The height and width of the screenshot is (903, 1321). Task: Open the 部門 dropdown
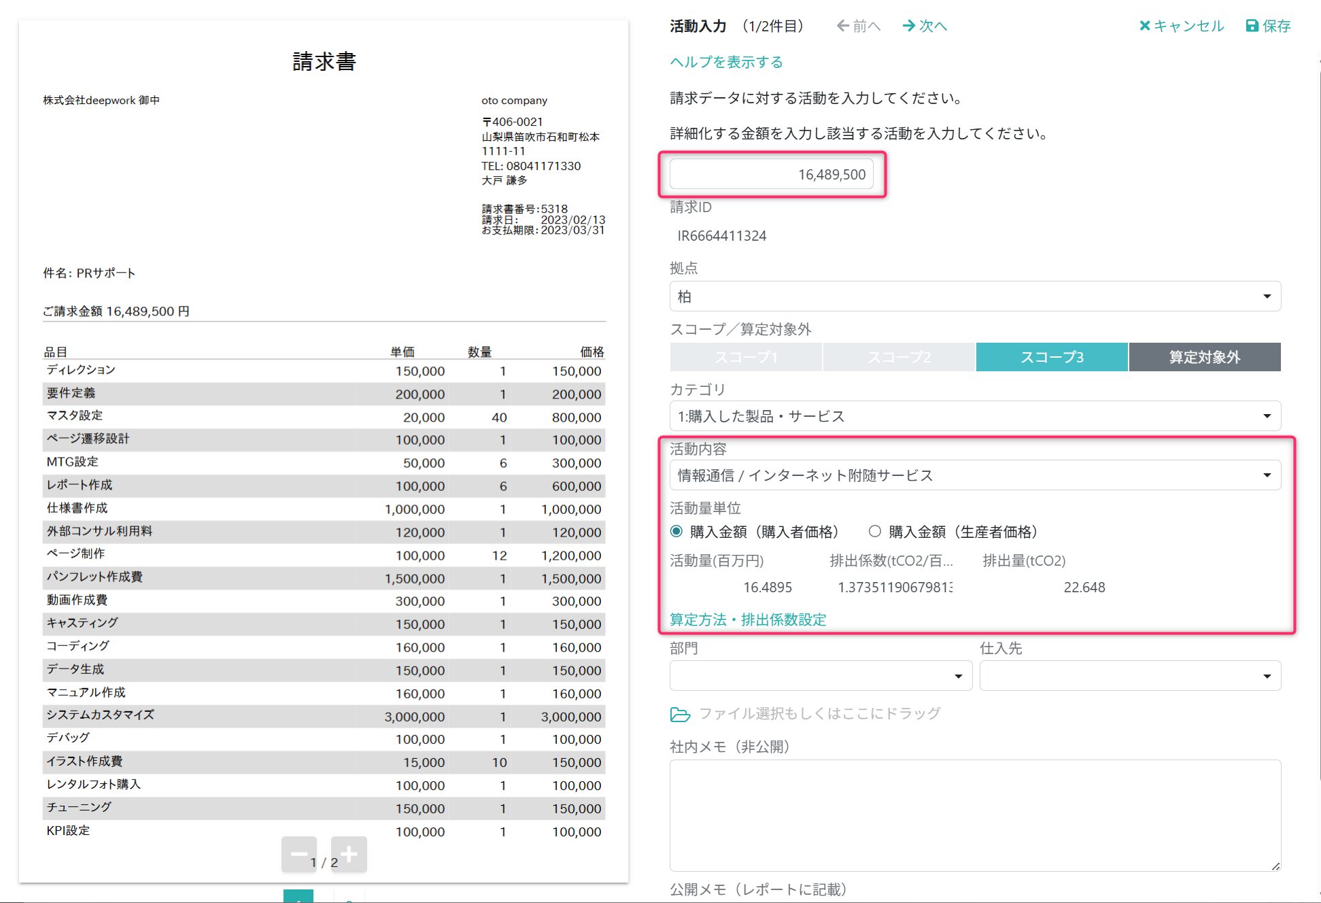coord(820,676)
